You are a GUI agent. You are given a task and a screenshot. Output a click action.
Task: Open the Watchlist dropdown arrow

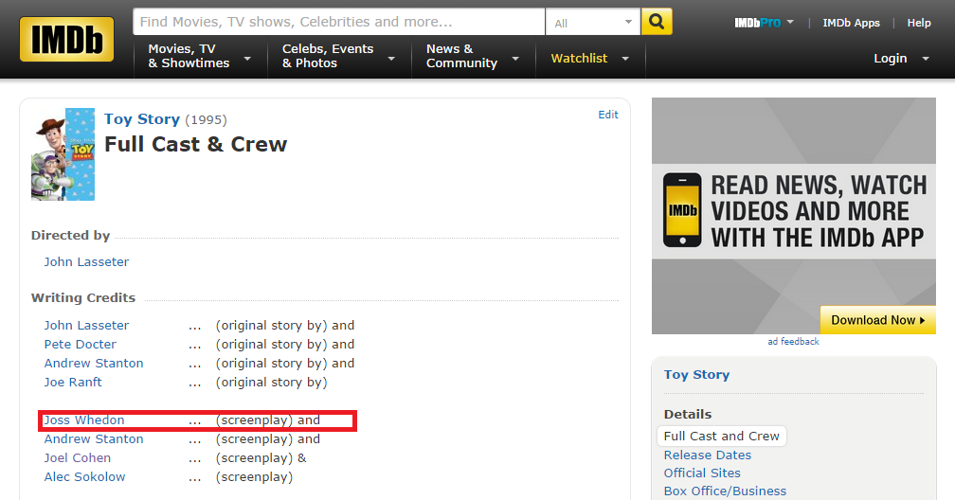click(625, 59)
